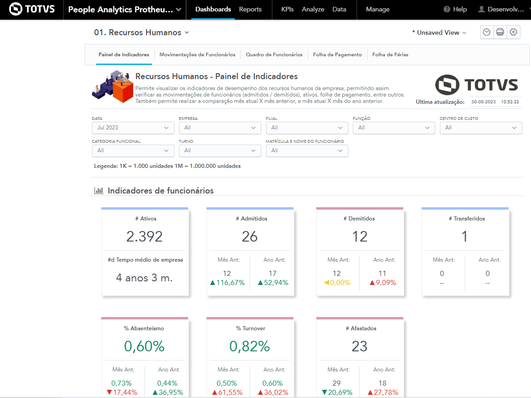Image resolution: width=531 pixels, height=398 pixels.
Task: Click the # Ativos indicator card value
Action: point(144,237)
